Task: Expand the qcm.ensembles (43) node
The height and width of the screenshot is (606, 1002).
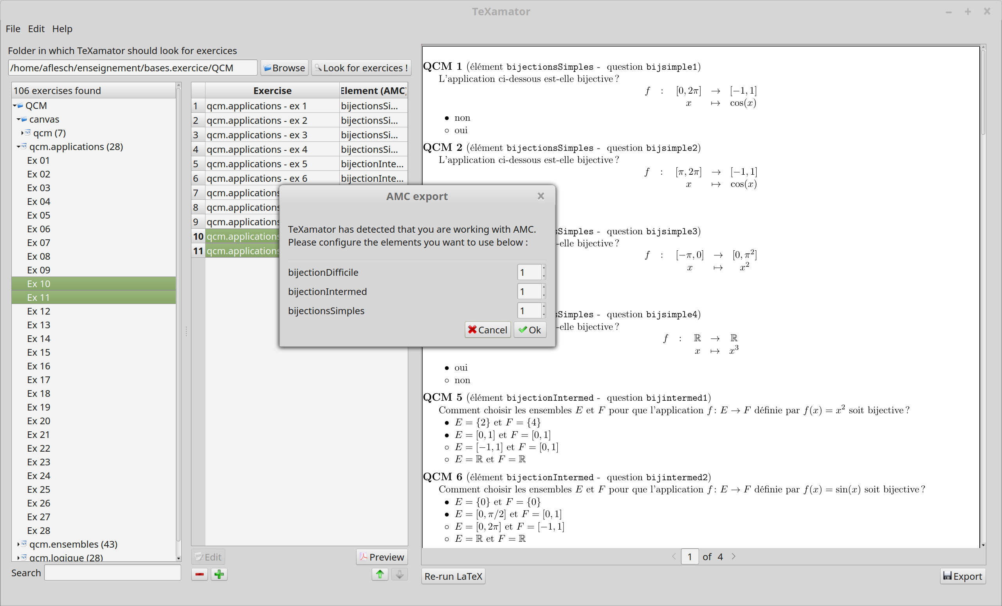Action: (19, 544)
